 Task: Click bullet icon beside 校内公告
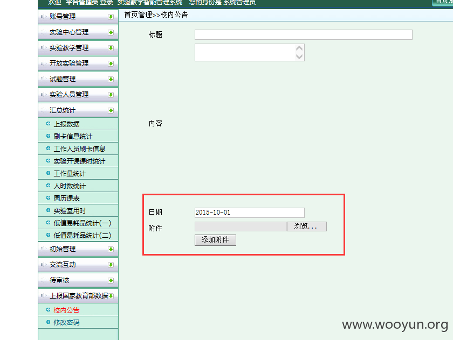[48, 310]
